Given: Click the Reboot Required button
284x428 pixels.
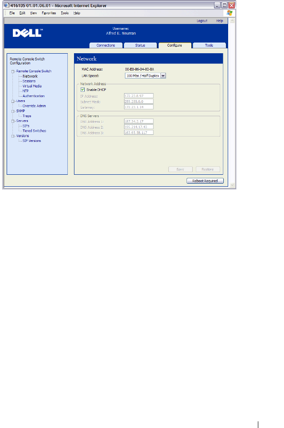Looking at the screenshot, I should [205, 181].
